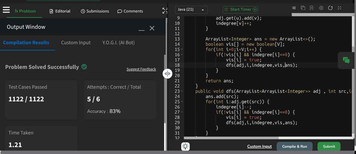Click the 'Time Taken' label
The height and width of the screenshot is (154, 356).
[x=21, y=133]
